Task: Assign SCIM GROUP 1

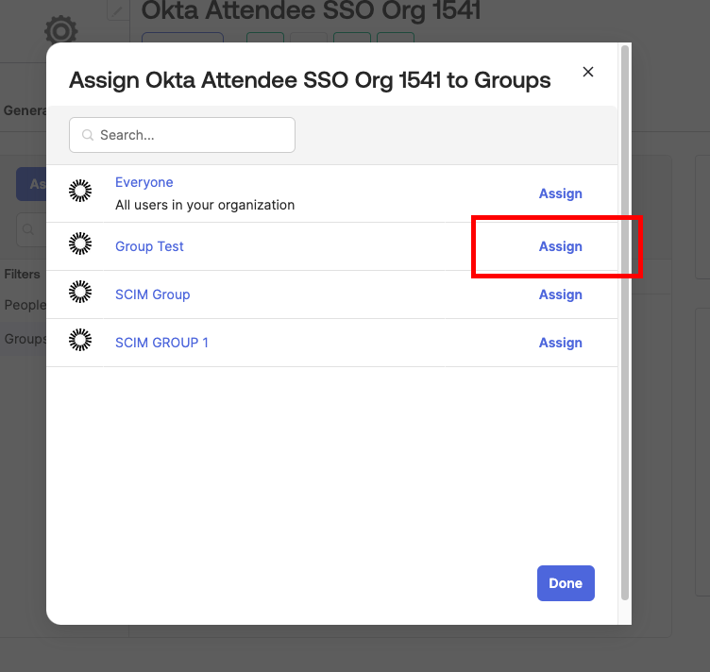Action: coord(560,343)
